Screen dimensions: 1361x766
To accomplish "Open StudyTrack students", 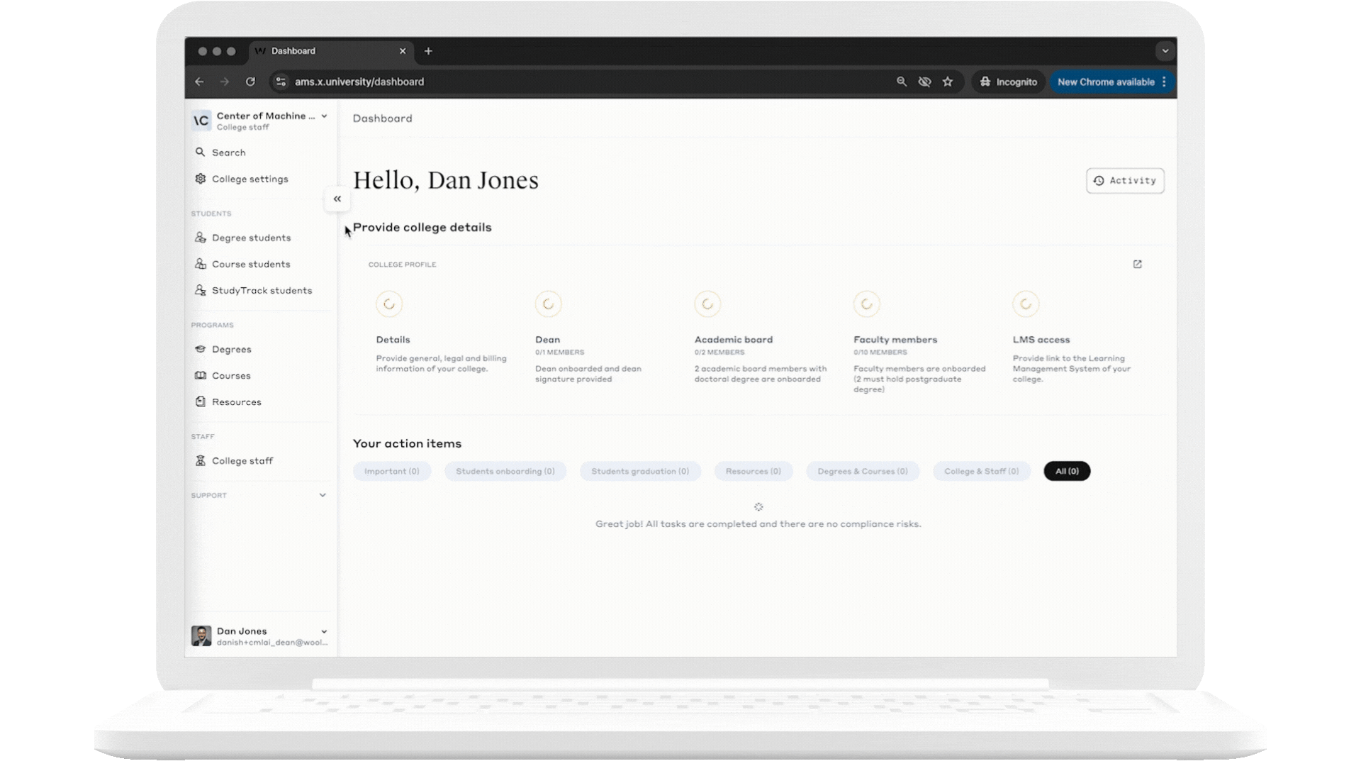I will pyautogui.click(x=262, y=290).
